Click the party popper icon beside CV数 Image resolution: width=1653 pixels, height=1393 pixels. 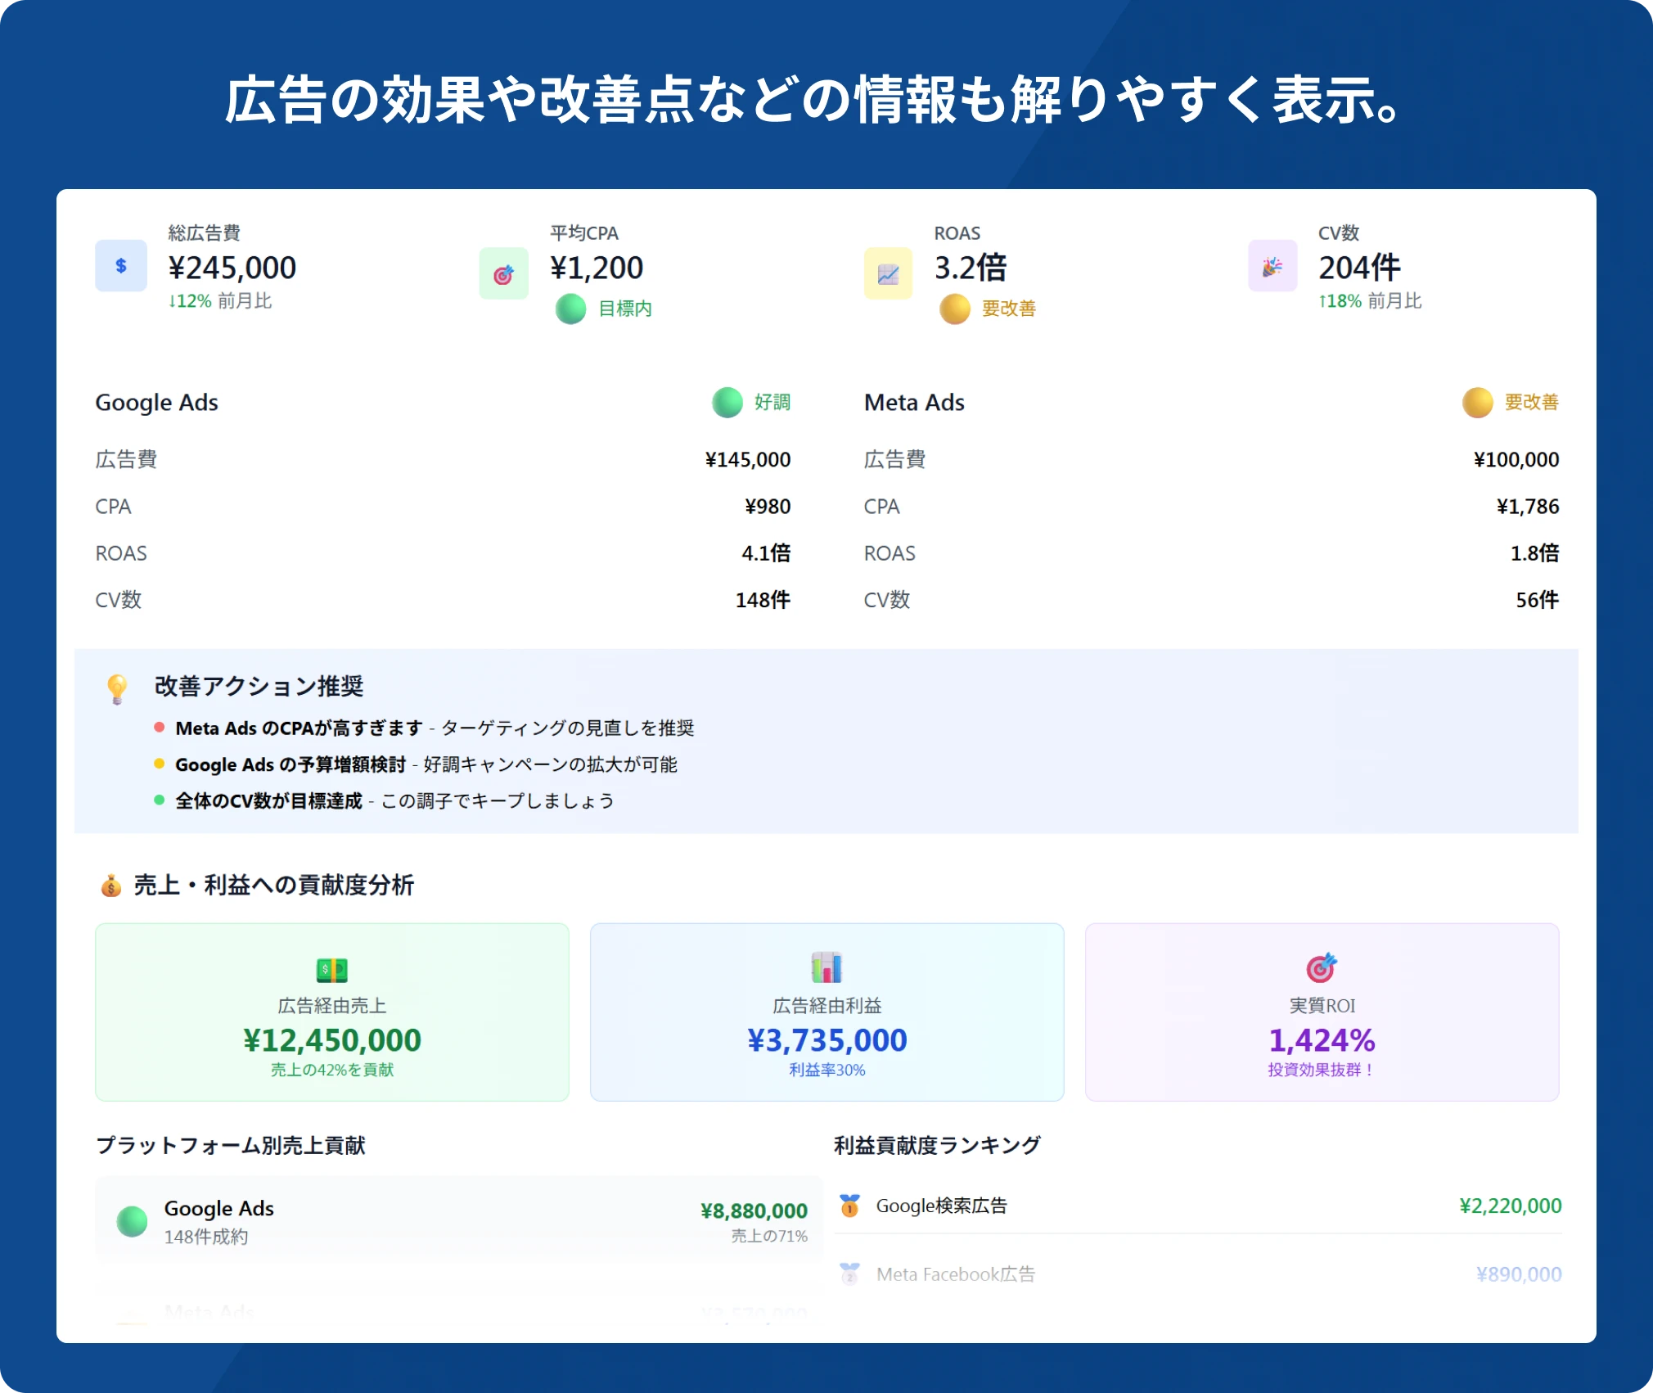tap(1272, 266)
